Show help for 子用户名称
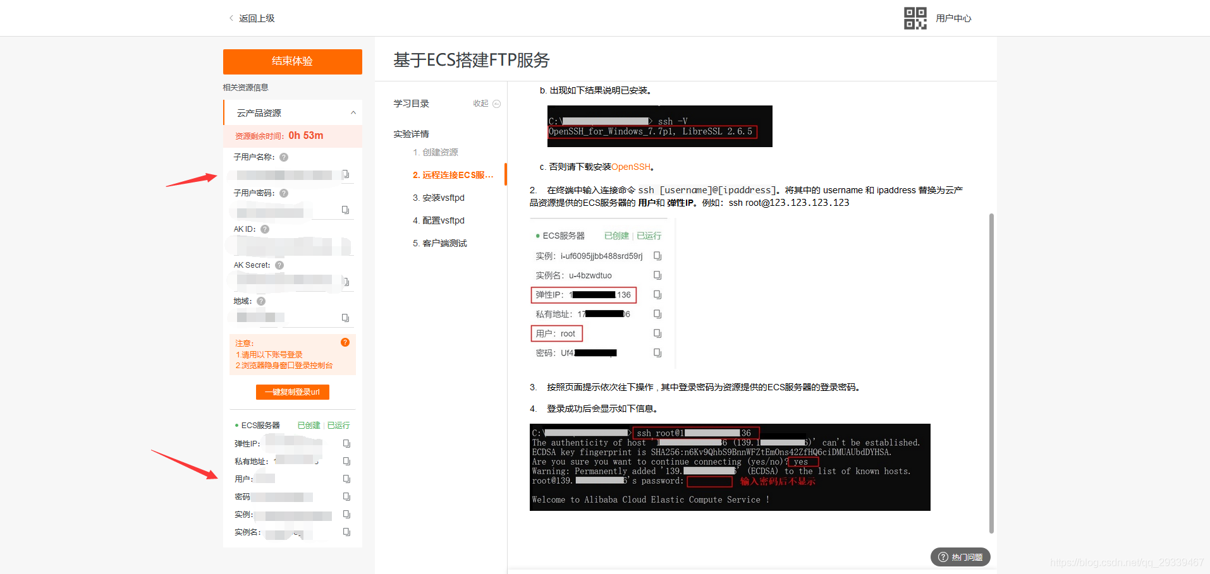1210x574 pixels. 284,157
